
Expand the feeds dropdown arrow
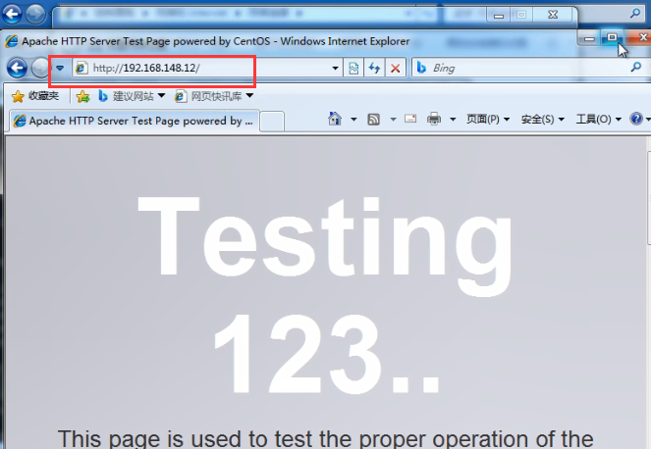point(393,120)
